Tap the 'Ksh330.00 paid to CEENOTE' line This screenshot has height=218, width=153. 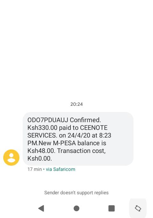pyautogui.click(x=68, y=128)
